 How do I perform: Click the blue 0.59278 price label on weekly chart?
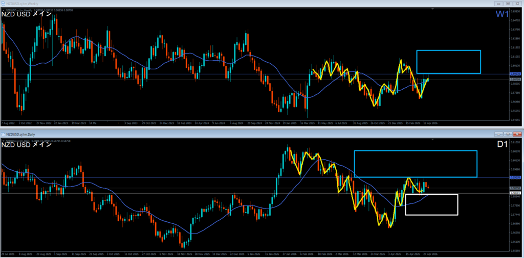coord(515,74)
